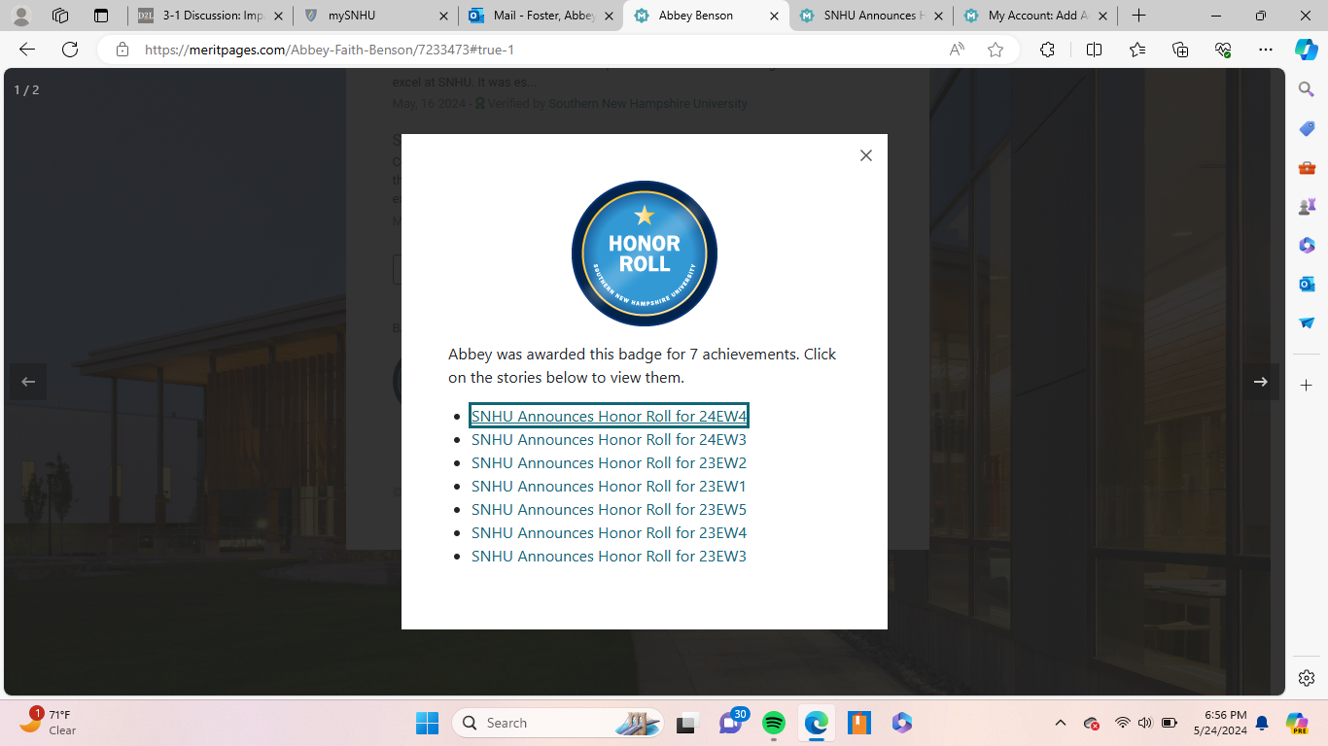Add this page to favorites
The width and height of the screenshot is (1328, 746).
[995, 50]
